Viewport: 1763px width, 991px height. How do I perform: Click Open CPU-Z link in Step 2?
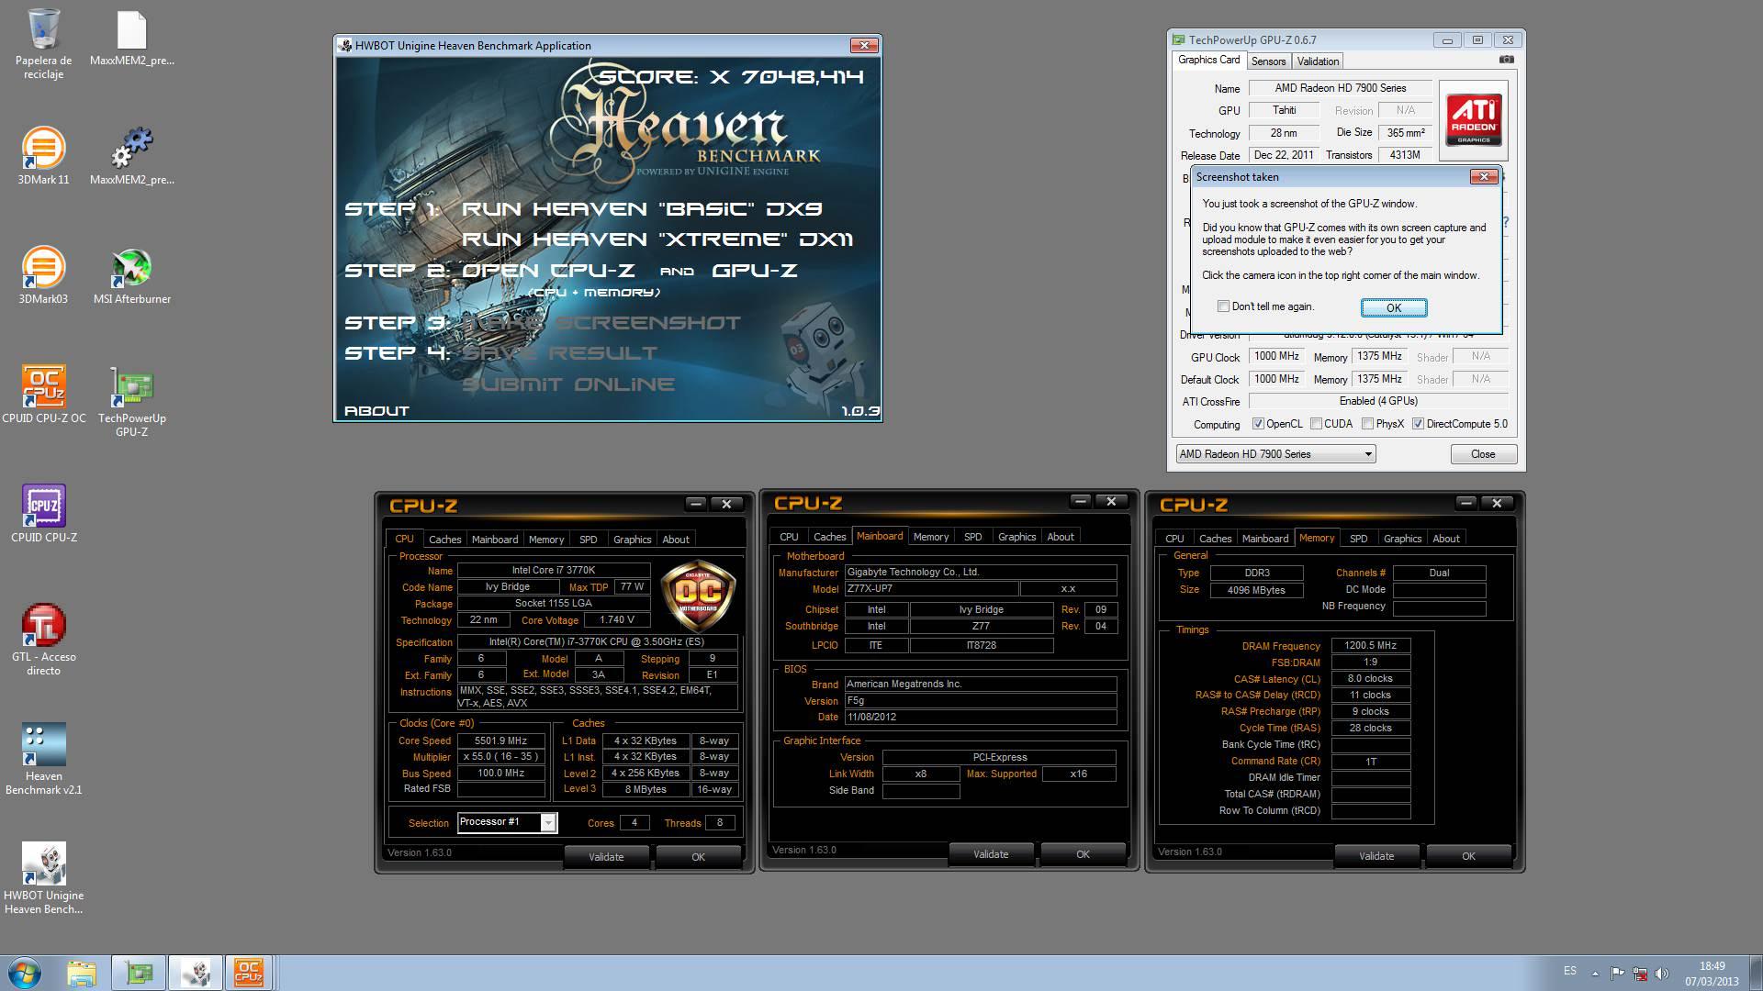pyautogui.click(x=548, y=271)
